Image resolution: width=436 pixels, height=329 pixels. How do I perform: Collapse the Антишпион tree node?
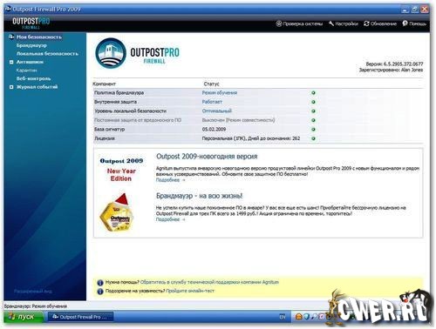[x=11, y=62]
